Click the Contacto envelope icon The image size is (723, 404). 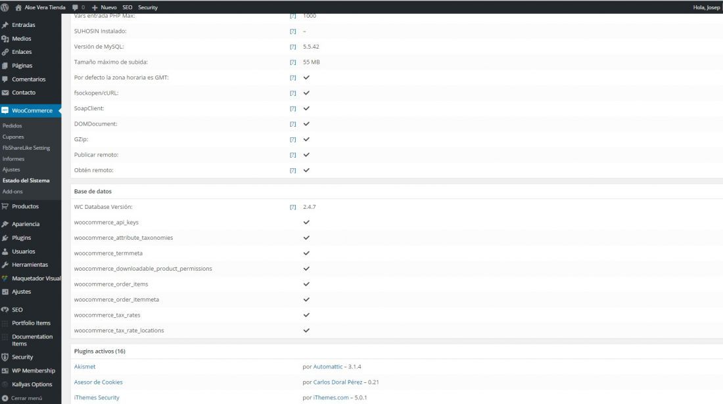[5, 93]
